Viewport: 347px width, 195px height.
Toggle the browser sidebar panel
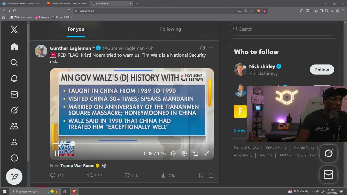[321, 11]
